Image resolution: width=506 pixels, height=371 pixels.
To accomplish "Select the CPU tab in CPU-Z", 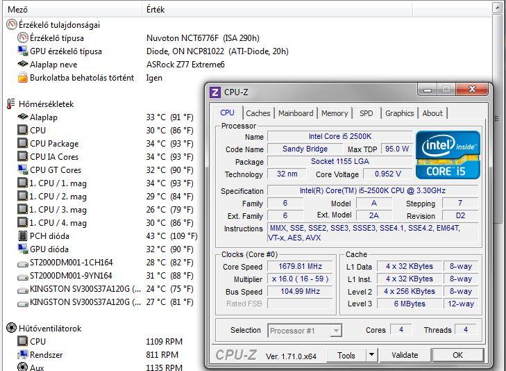I will (227, 113).
